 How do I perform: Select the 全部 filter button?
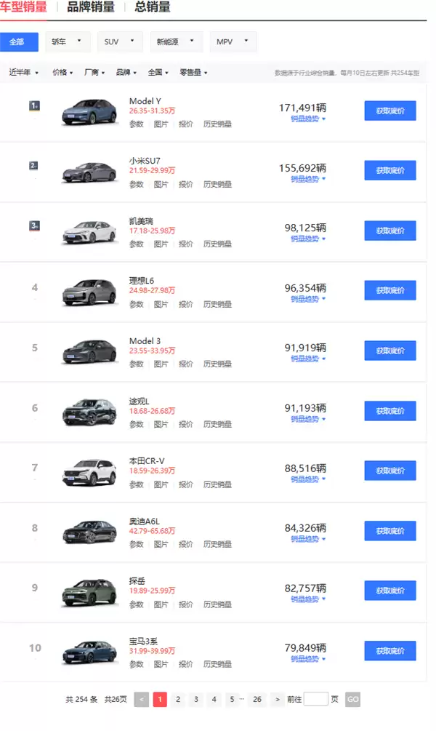pyautogui.click(x=17, y=41)
